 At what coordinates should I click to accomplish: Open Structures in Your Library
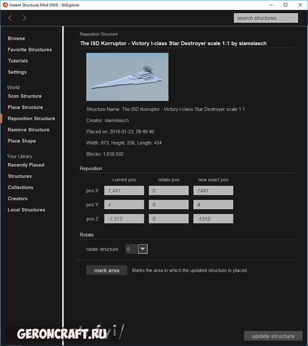click(20, 176)
